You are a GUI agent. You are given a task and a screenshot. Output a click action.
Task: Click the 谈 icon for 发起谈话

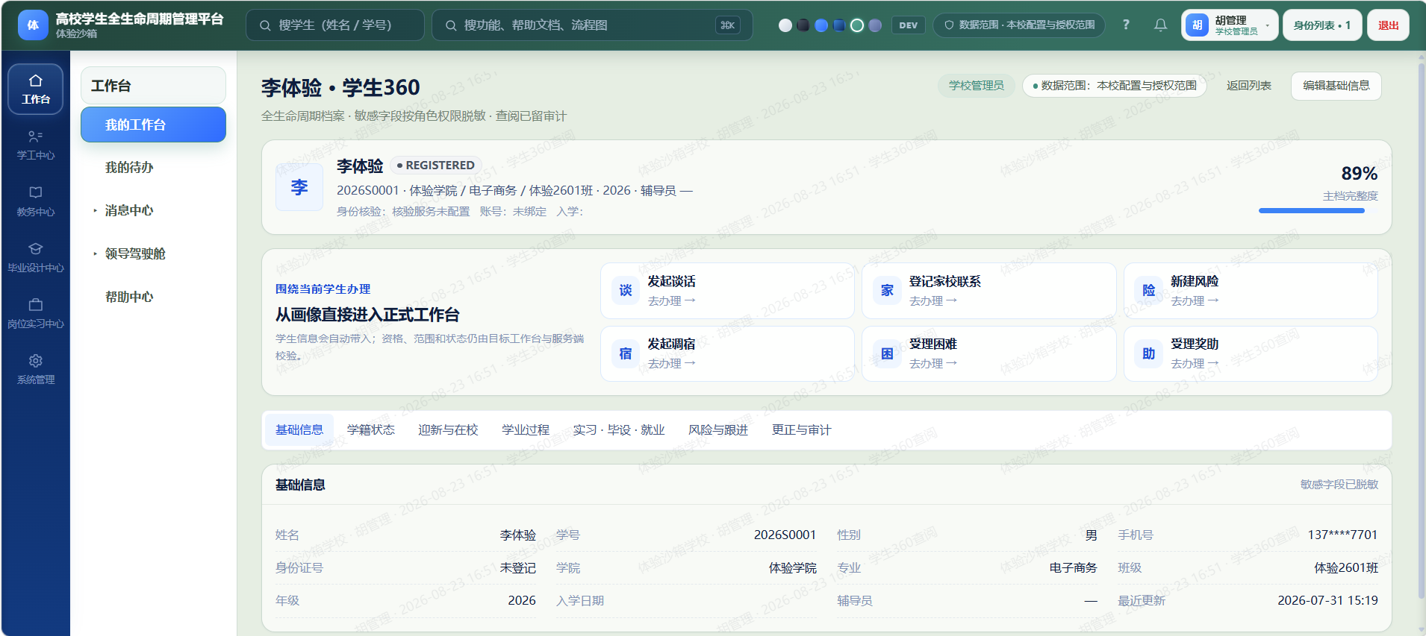click(x=626, y=290)
